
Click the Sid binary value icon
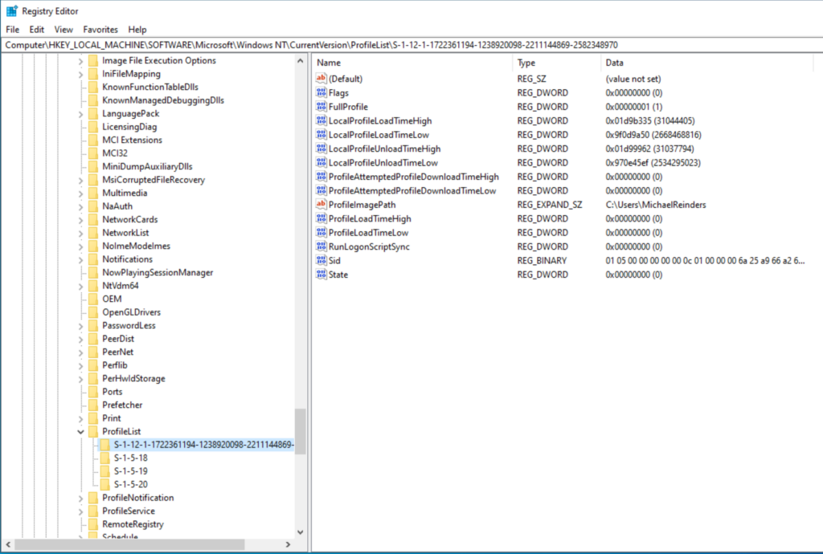pyautogui.click(x=321, y=260)
